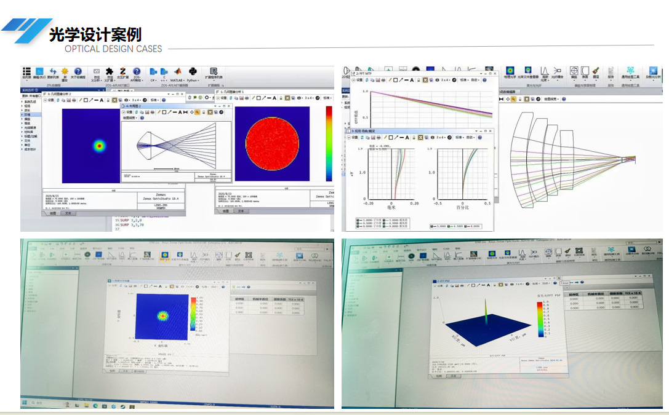The image size is (669, 415).
Task: Open Interactive Extension Z icon
Action: 122,71
